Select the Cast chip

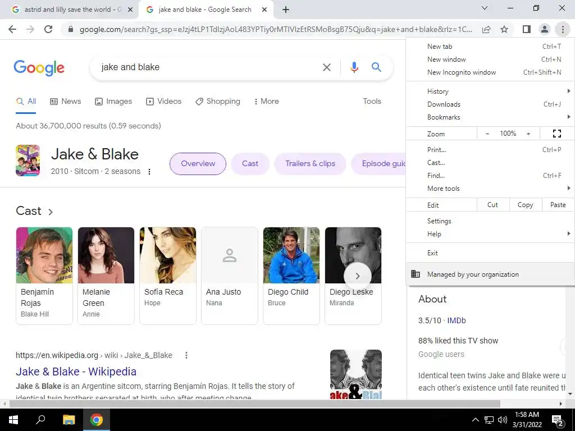point(250,164)
